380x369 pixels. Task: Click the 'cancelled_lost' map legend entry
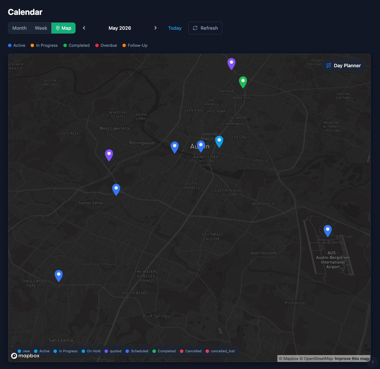tap(220, 351)
